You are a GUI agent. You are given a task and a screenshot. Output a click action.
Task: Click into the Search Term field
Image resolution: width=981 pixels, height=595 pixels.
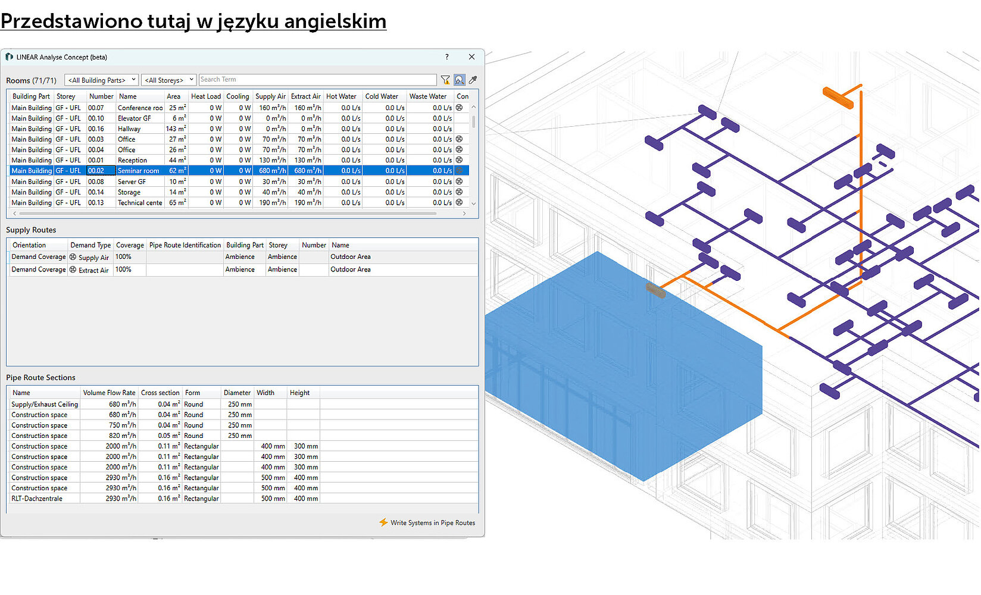pyautogui.click(x=317, y=80)
